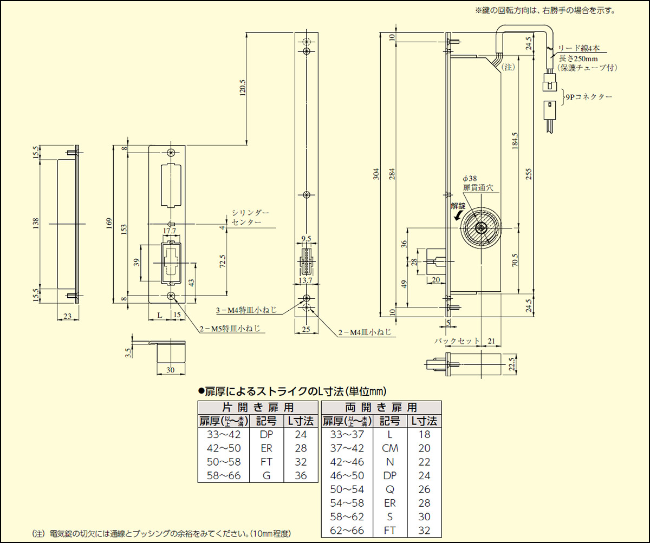Click the 304 overall height dimension
Screen dimensions: 650x543
376,173
